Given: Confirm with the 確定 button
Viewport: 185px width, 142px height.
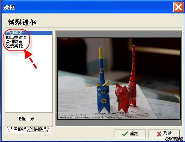Looking at the screenshot, I should 130,134.
